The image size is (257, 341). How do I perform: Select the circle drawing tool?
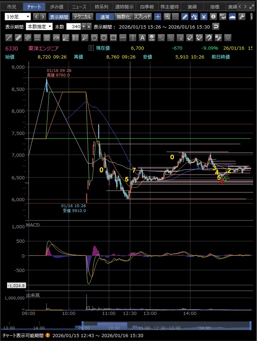pos(104,37)
